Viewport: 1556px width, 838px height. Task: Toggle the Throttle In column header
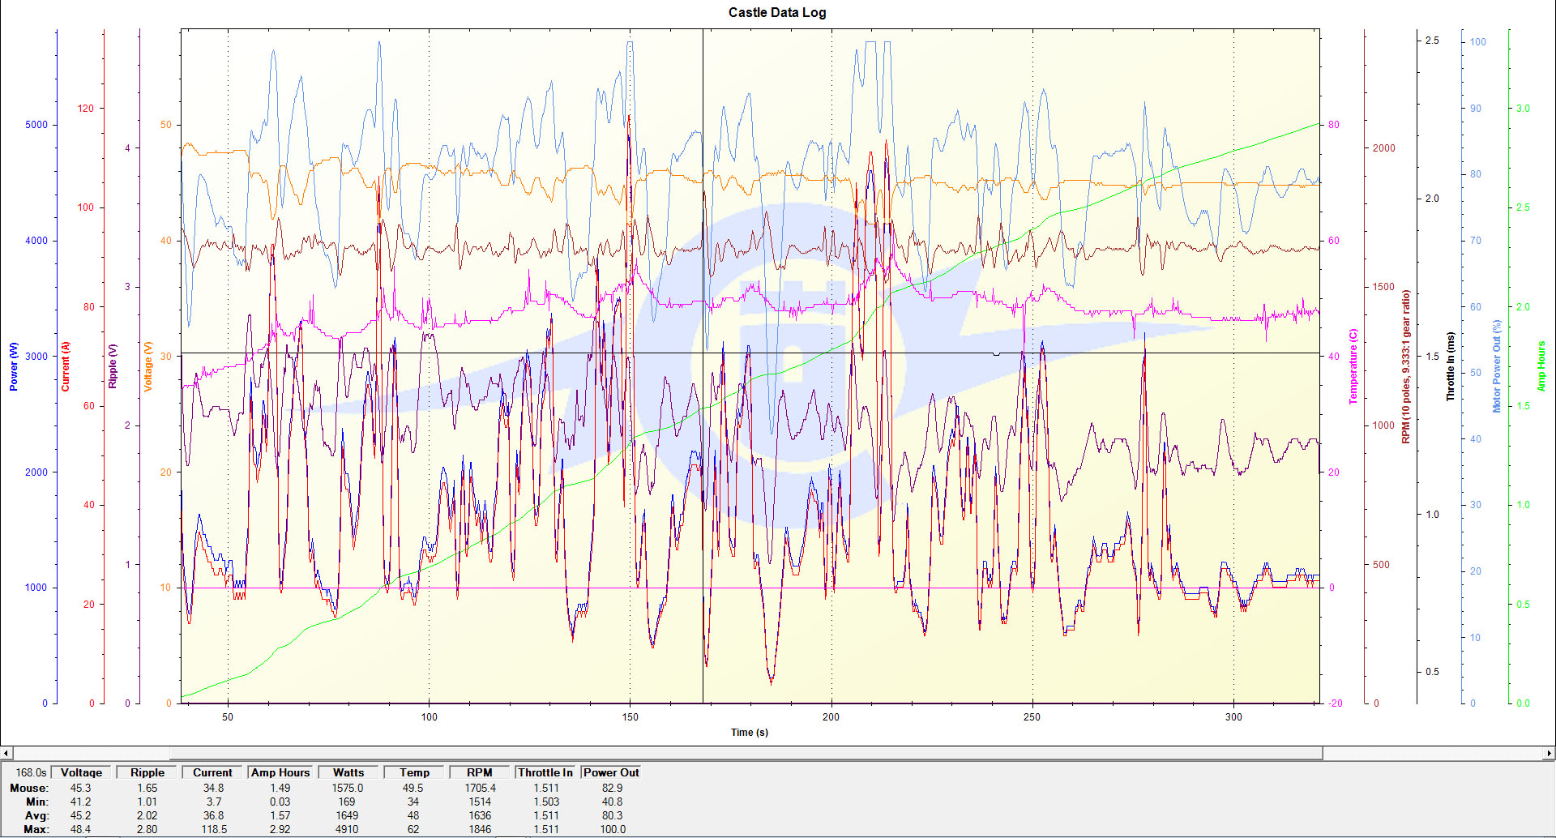pyautogui.click(x=545, y=772)
